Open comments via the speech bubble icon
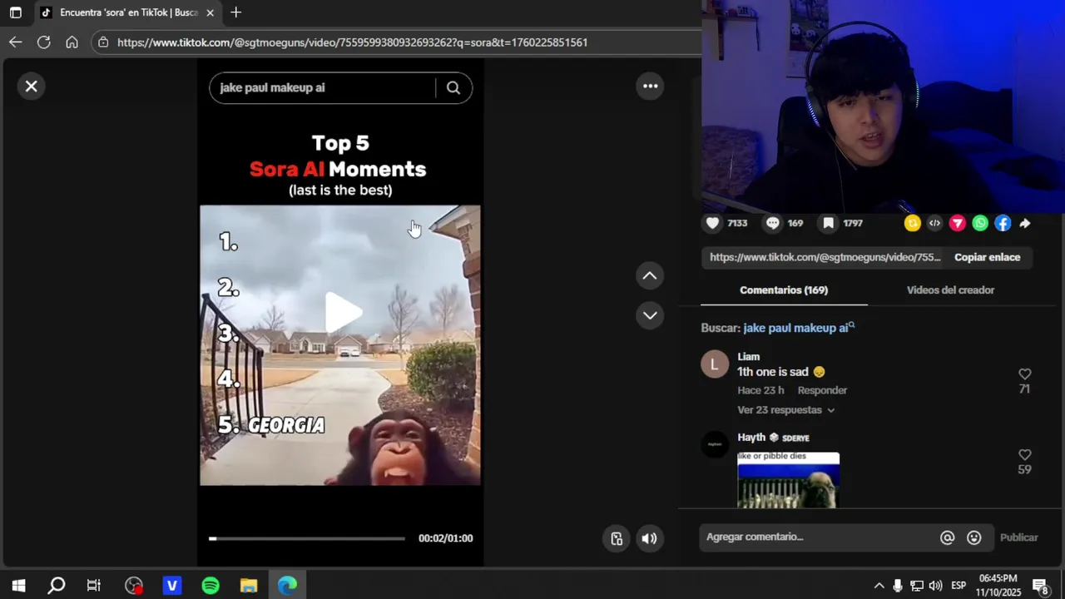 773,223
